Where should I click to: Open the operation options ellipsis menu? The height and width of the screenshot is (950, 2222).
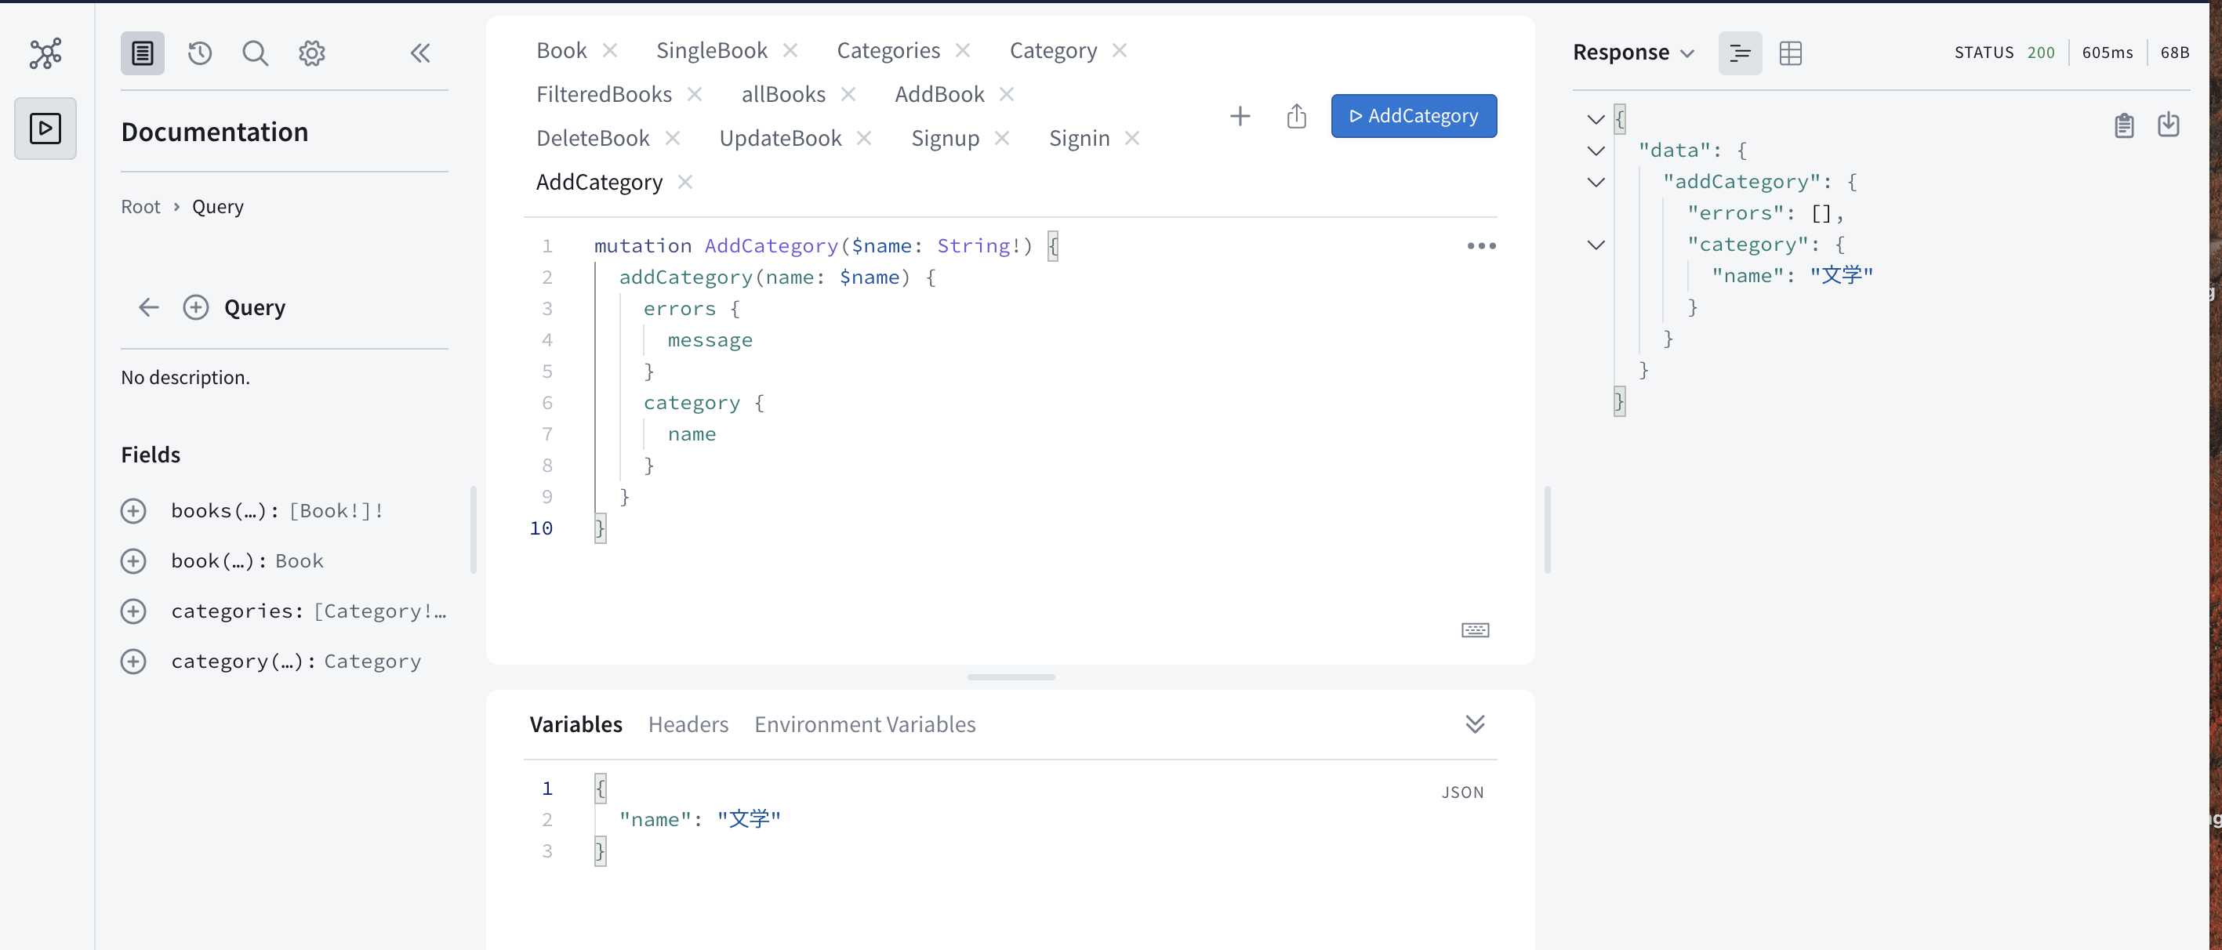(1481, 245)
